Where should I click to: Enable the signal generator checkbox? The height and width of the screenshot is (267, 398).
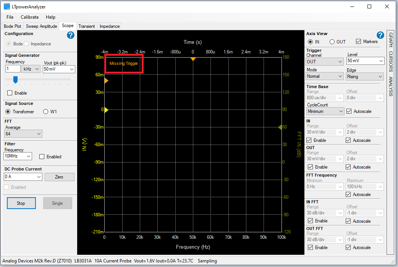[x=10, y=93]
